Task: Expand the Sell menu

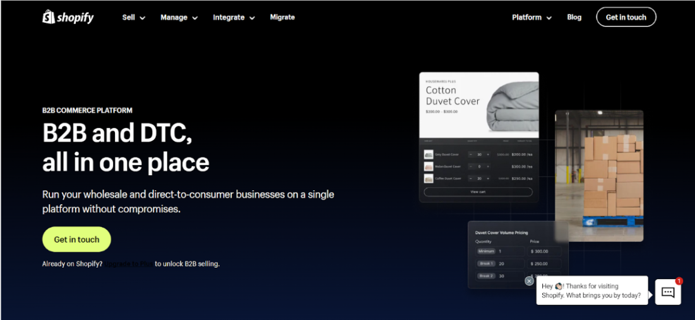Action: click(133, 18)
